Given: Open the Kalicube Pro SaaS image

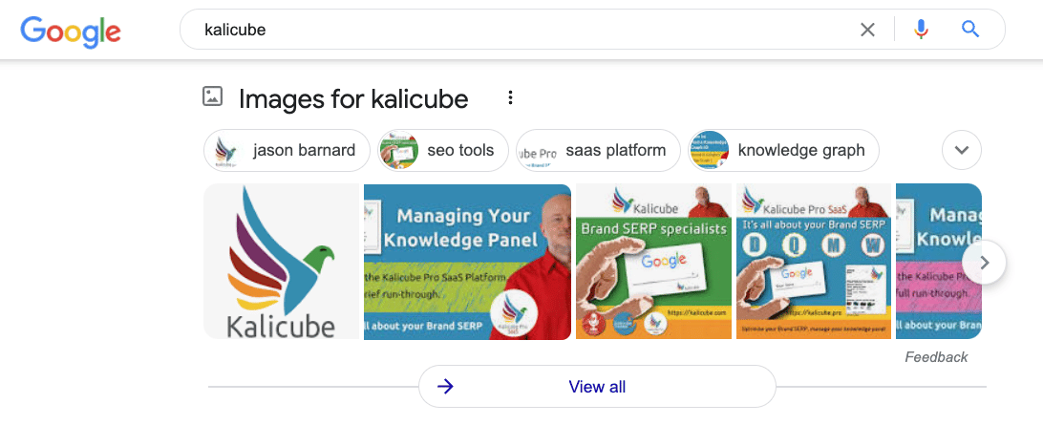Looking at the screenshot, I should click(x=814, y=262).
